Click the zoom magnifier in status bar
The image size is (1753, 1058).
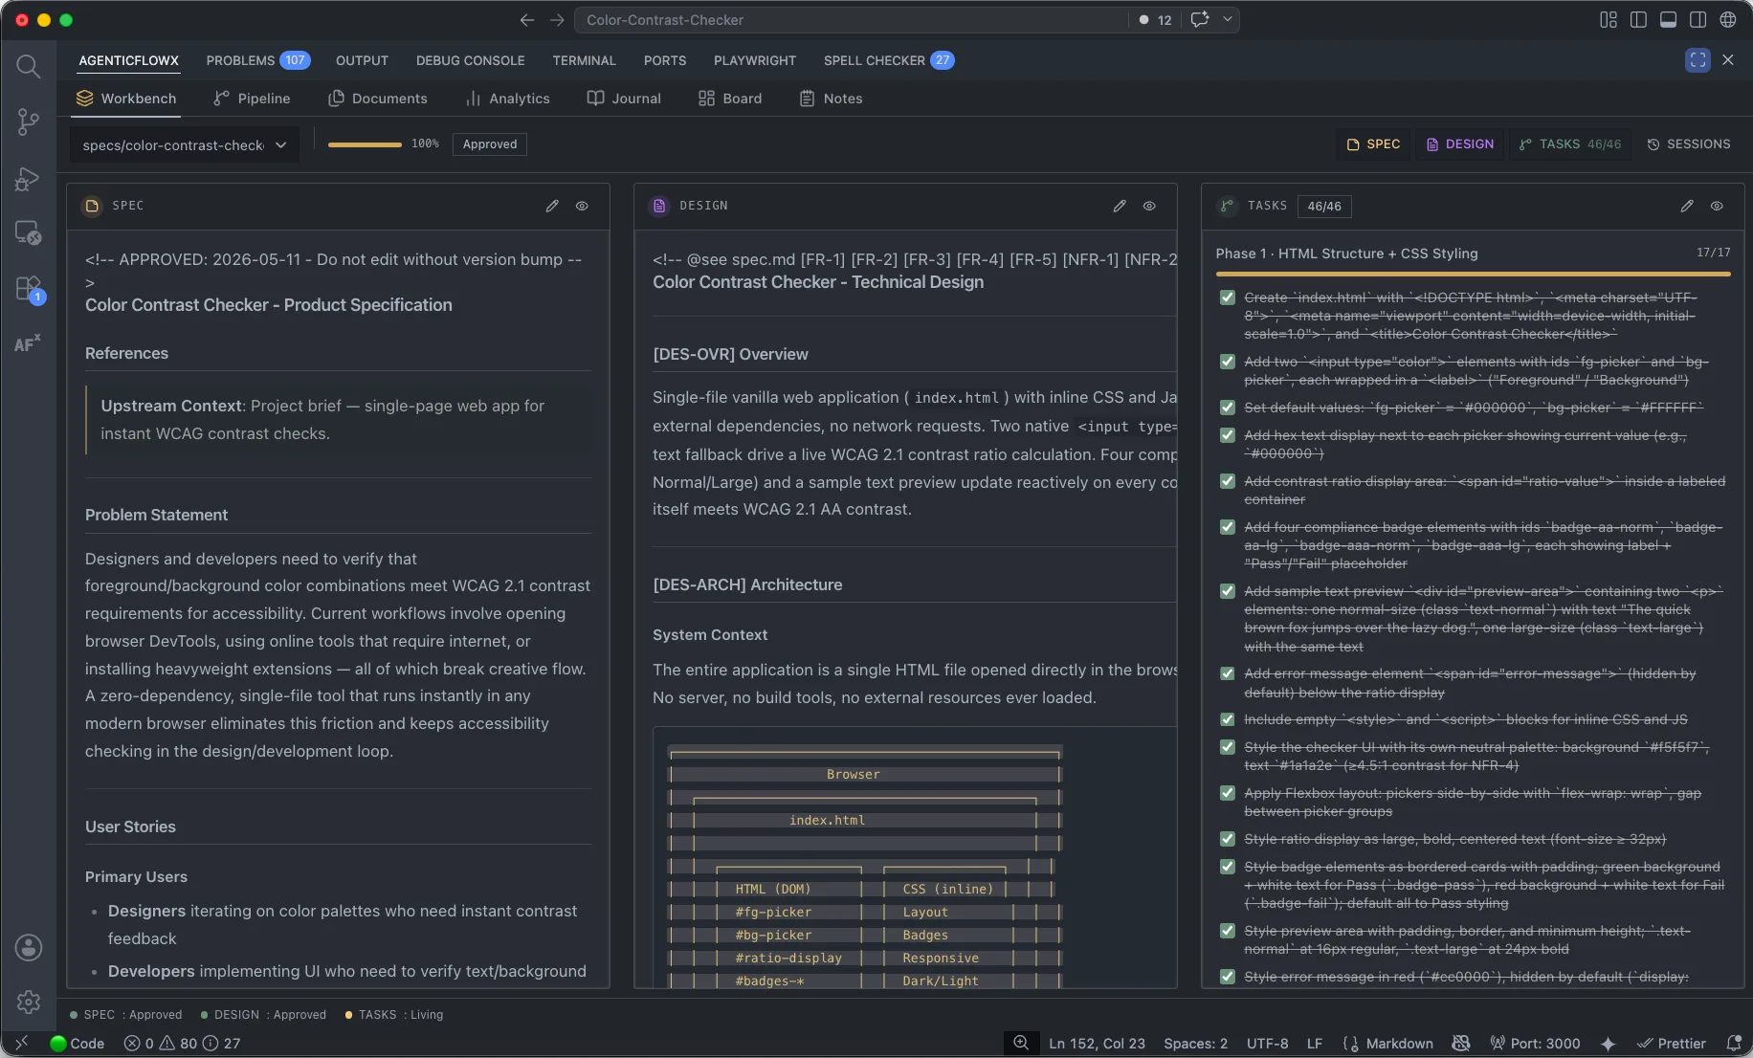click(x=1021, y=1043)
